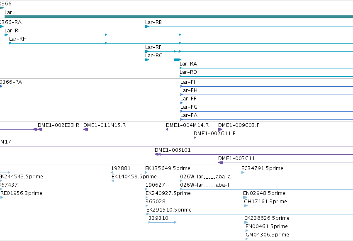Click the Lar gene bar
The width and height of the screenshot is (353, 241).
(x=179, y=17)
